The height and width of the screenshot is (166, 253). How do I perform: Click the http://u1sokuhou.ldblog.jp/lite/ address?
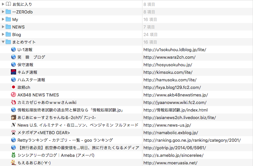(175, 50)
